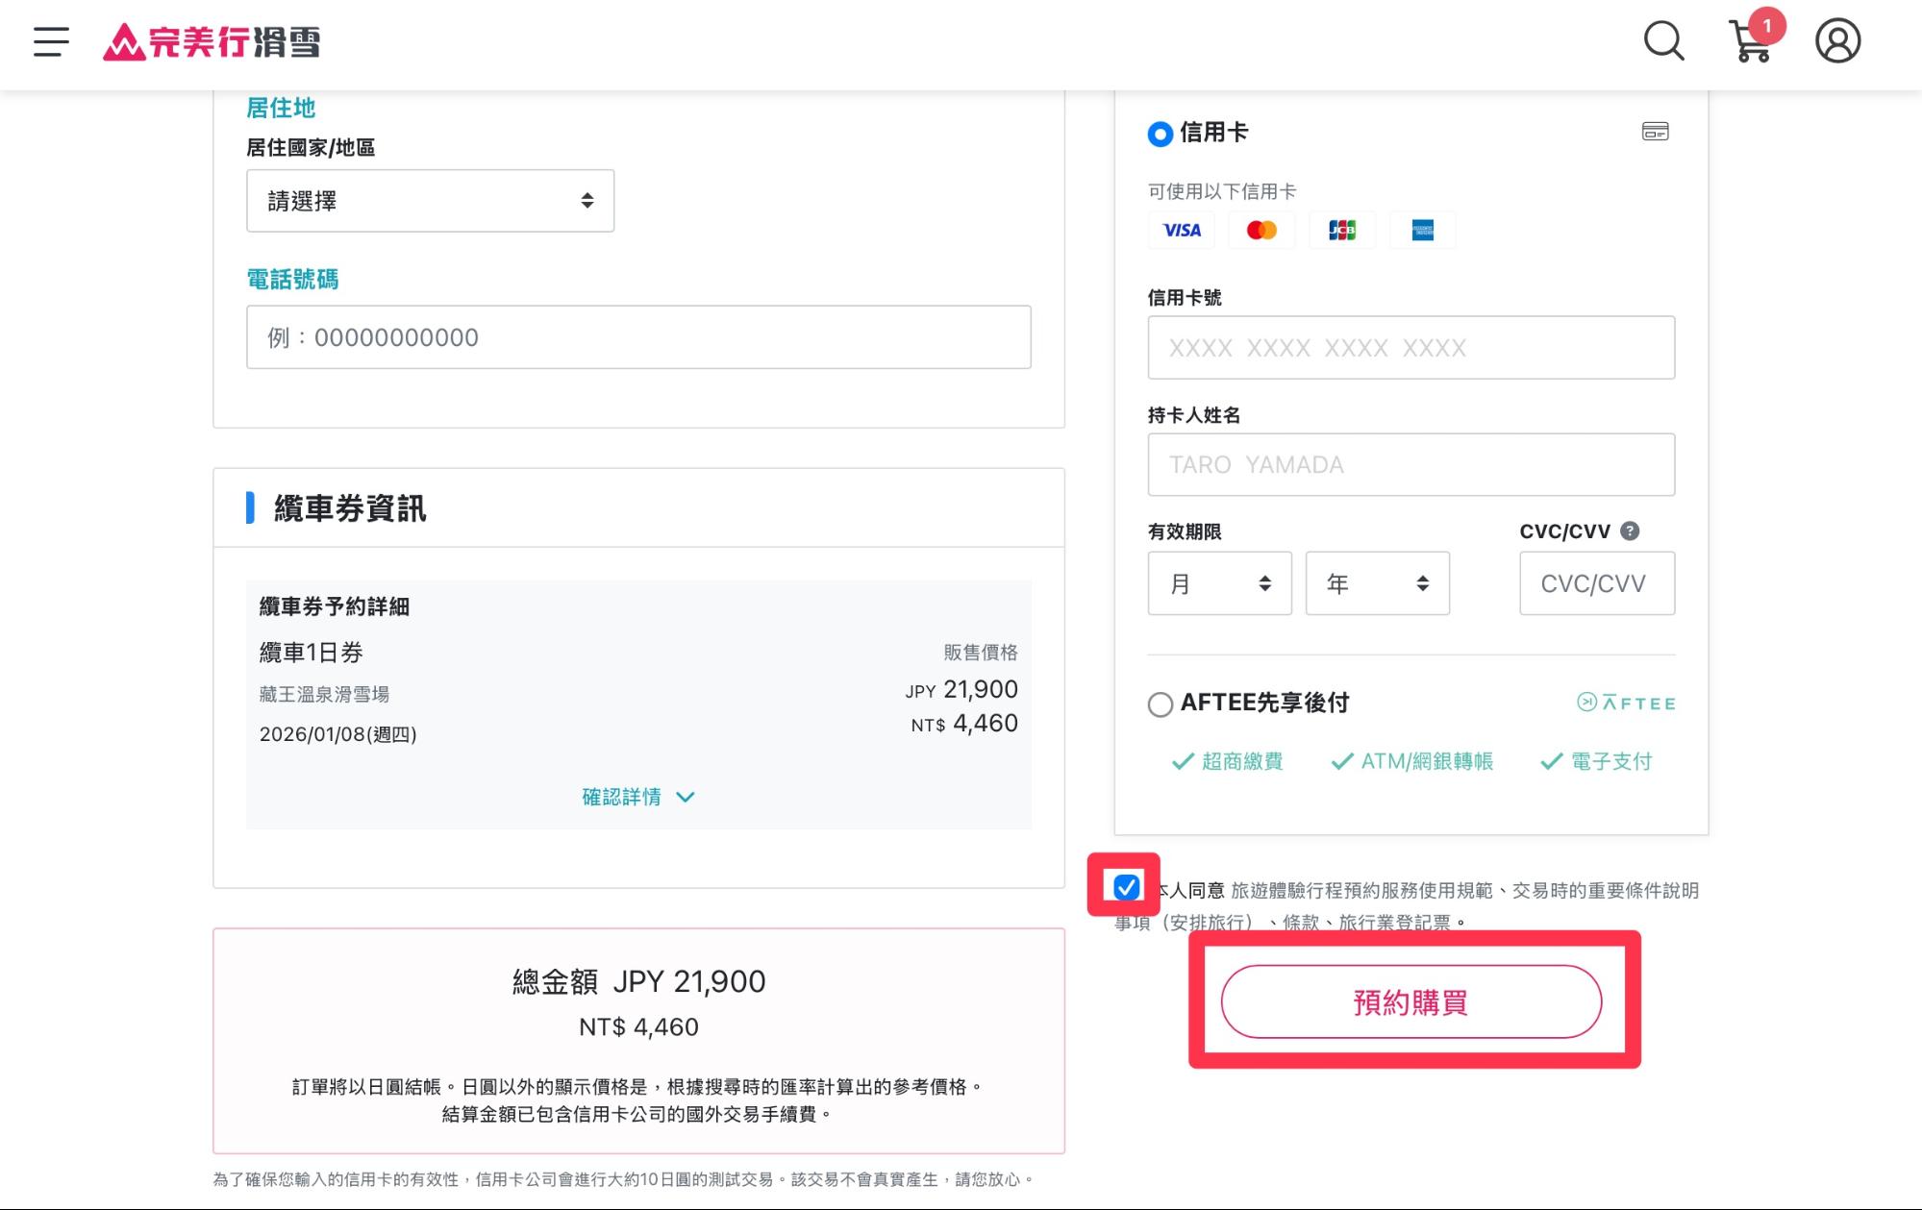Select the JCB card logo
This screenshot has width=1922, height=1210.
click(1341, 230)
